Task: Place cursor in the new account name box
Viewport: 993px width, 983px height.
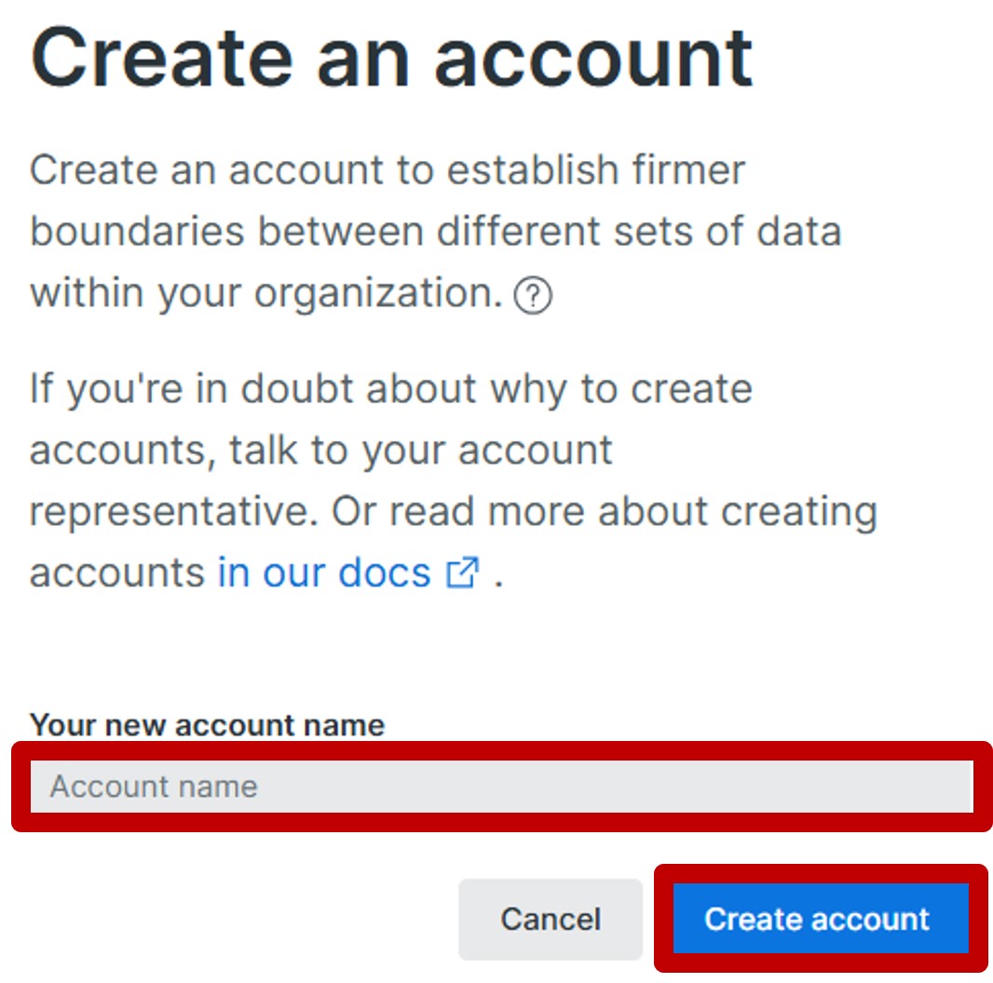Action: 501,787
